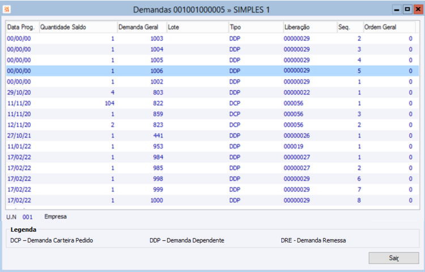Sort by Quantidade Saldo column header
The width and height of the screenshot is (425, 272).
pyautogui.click(x=78, y=27)
